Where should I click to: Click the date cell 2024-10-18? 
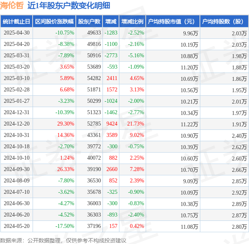16,146
